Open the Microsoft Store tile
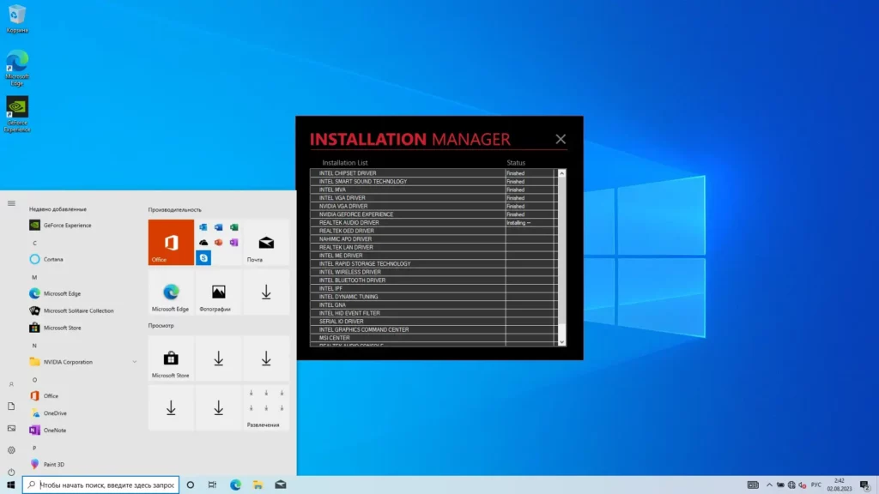This screenshot has height=494, width=879. click(x=171, y=358)
